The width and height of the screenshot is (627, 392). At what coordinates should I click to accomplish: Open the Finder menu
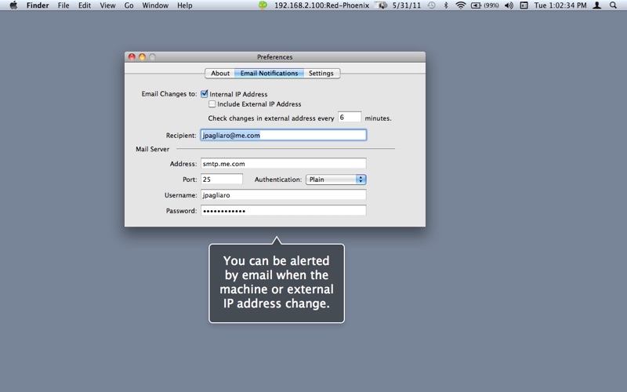click(38, 5)
